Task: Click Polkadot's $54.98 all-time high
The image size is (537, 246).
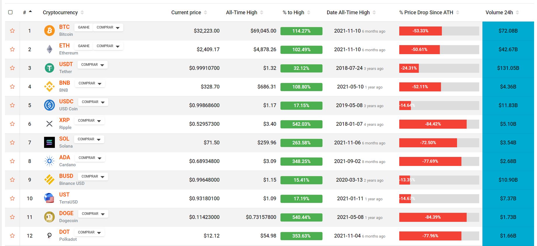Action: click(268, 236)
